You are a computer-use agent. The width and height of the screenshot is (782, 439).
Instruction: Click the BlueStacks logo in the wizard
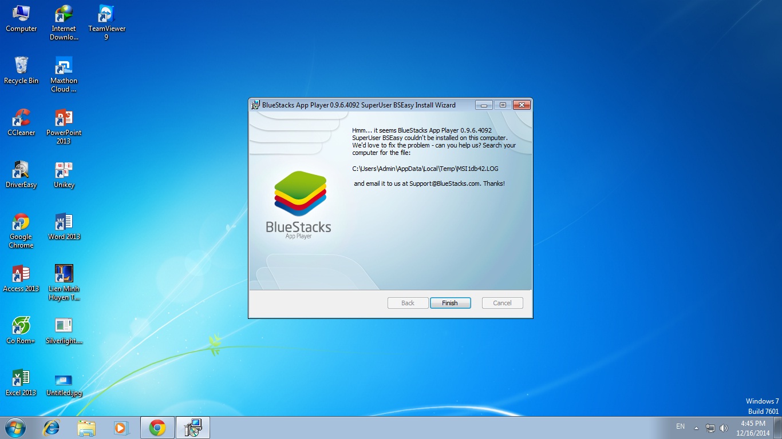coord(299,204)
